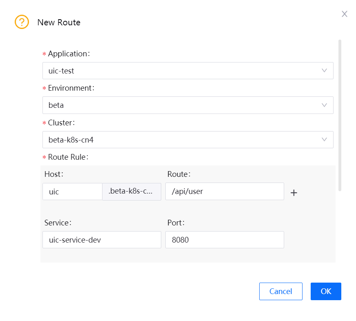Image resolution: width=356 pixels, height=321 pixels.
Task: Click the dialog's vertical scrollbar
Action: [340, 114]
